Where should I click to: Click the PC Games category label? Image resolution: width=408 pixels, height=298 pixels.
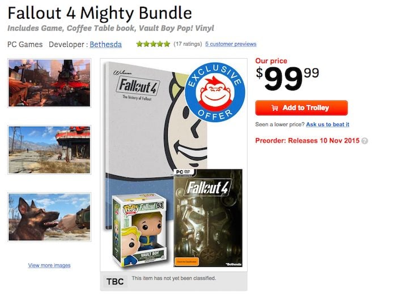[x=25, y=44]
